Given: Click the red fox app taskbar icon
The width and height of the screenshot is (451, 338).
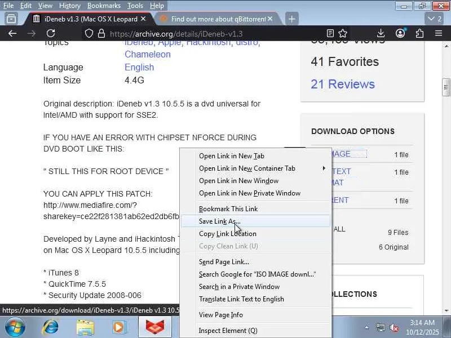Looking at the screenshot, I should [x=155, y=327].
